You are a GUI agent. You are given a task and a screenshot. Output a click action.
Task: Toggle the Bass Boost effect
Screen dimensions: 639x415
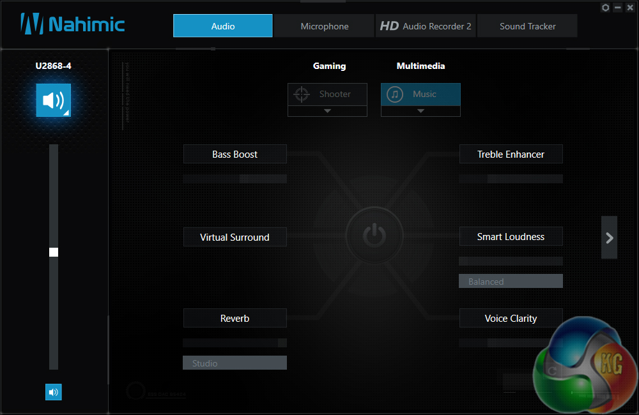pyautogui.click(x=235, y=154)
